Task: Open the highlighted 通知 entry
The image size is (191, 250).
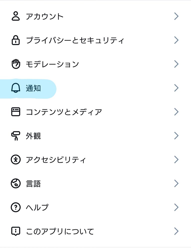Action: pyautogui.click(x=33, y=88)
